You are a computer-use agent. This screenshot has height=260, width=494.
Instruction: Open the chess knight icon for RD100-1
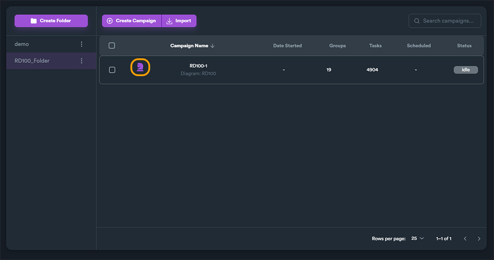click(x=140, y=67)
